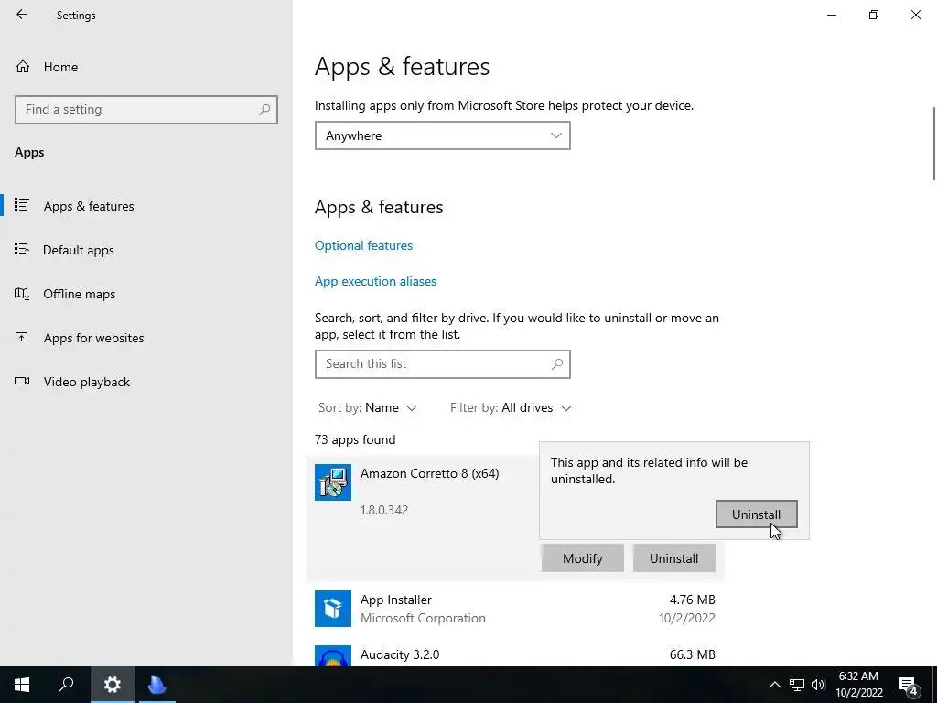
Task: Click the Amazon Corretto 8 app icon
Action: coord(333,482)
